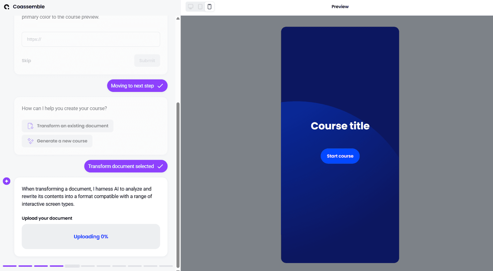493x271 pixels.
Task: Click the purple AI sparkle avatar icon
Action: 6,181
